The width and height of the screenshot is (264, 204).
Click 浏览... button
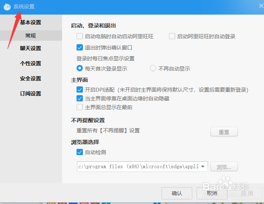coord(224,166)
